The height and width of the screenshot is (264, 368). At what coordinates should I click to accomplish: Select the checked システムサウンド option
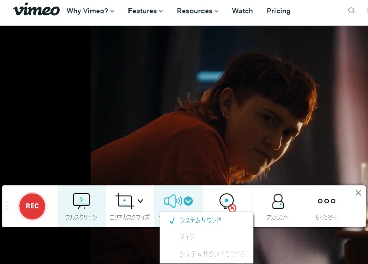click(200, 220)
